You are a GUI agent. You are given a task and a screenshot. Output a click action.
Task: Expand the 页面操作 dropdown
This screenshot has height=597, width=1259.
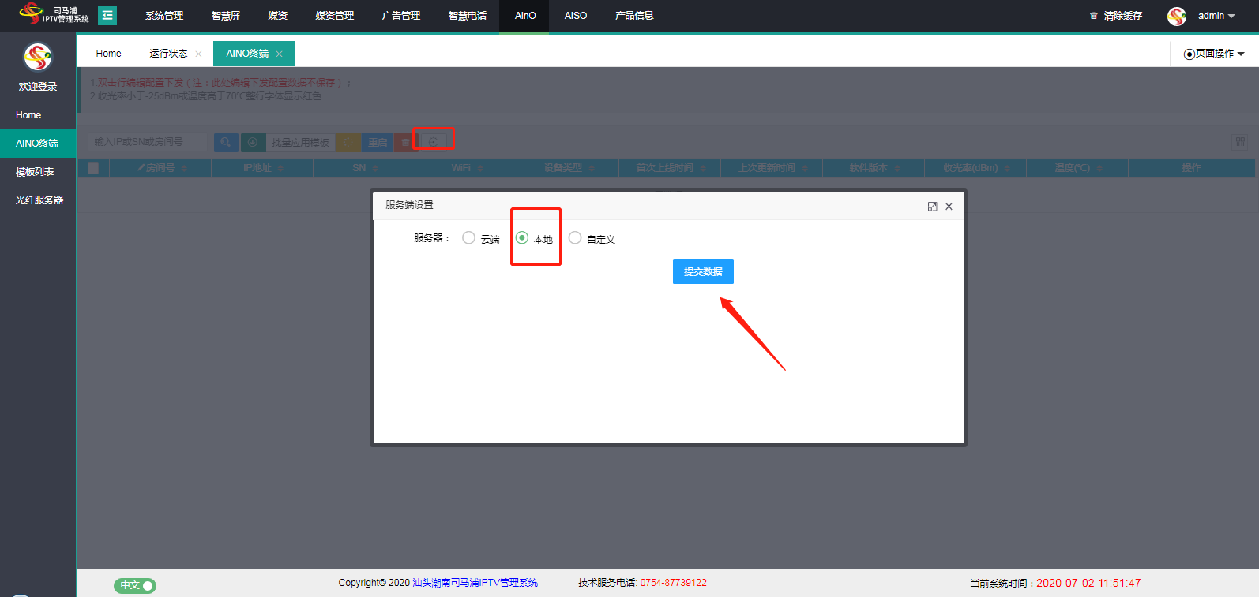click(1214, 54)
